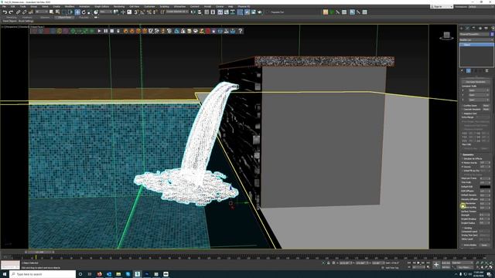The width and height of the screenshot is (495, 278).
Task: Click the object color swatch beside name
Action: click(492, 34)
